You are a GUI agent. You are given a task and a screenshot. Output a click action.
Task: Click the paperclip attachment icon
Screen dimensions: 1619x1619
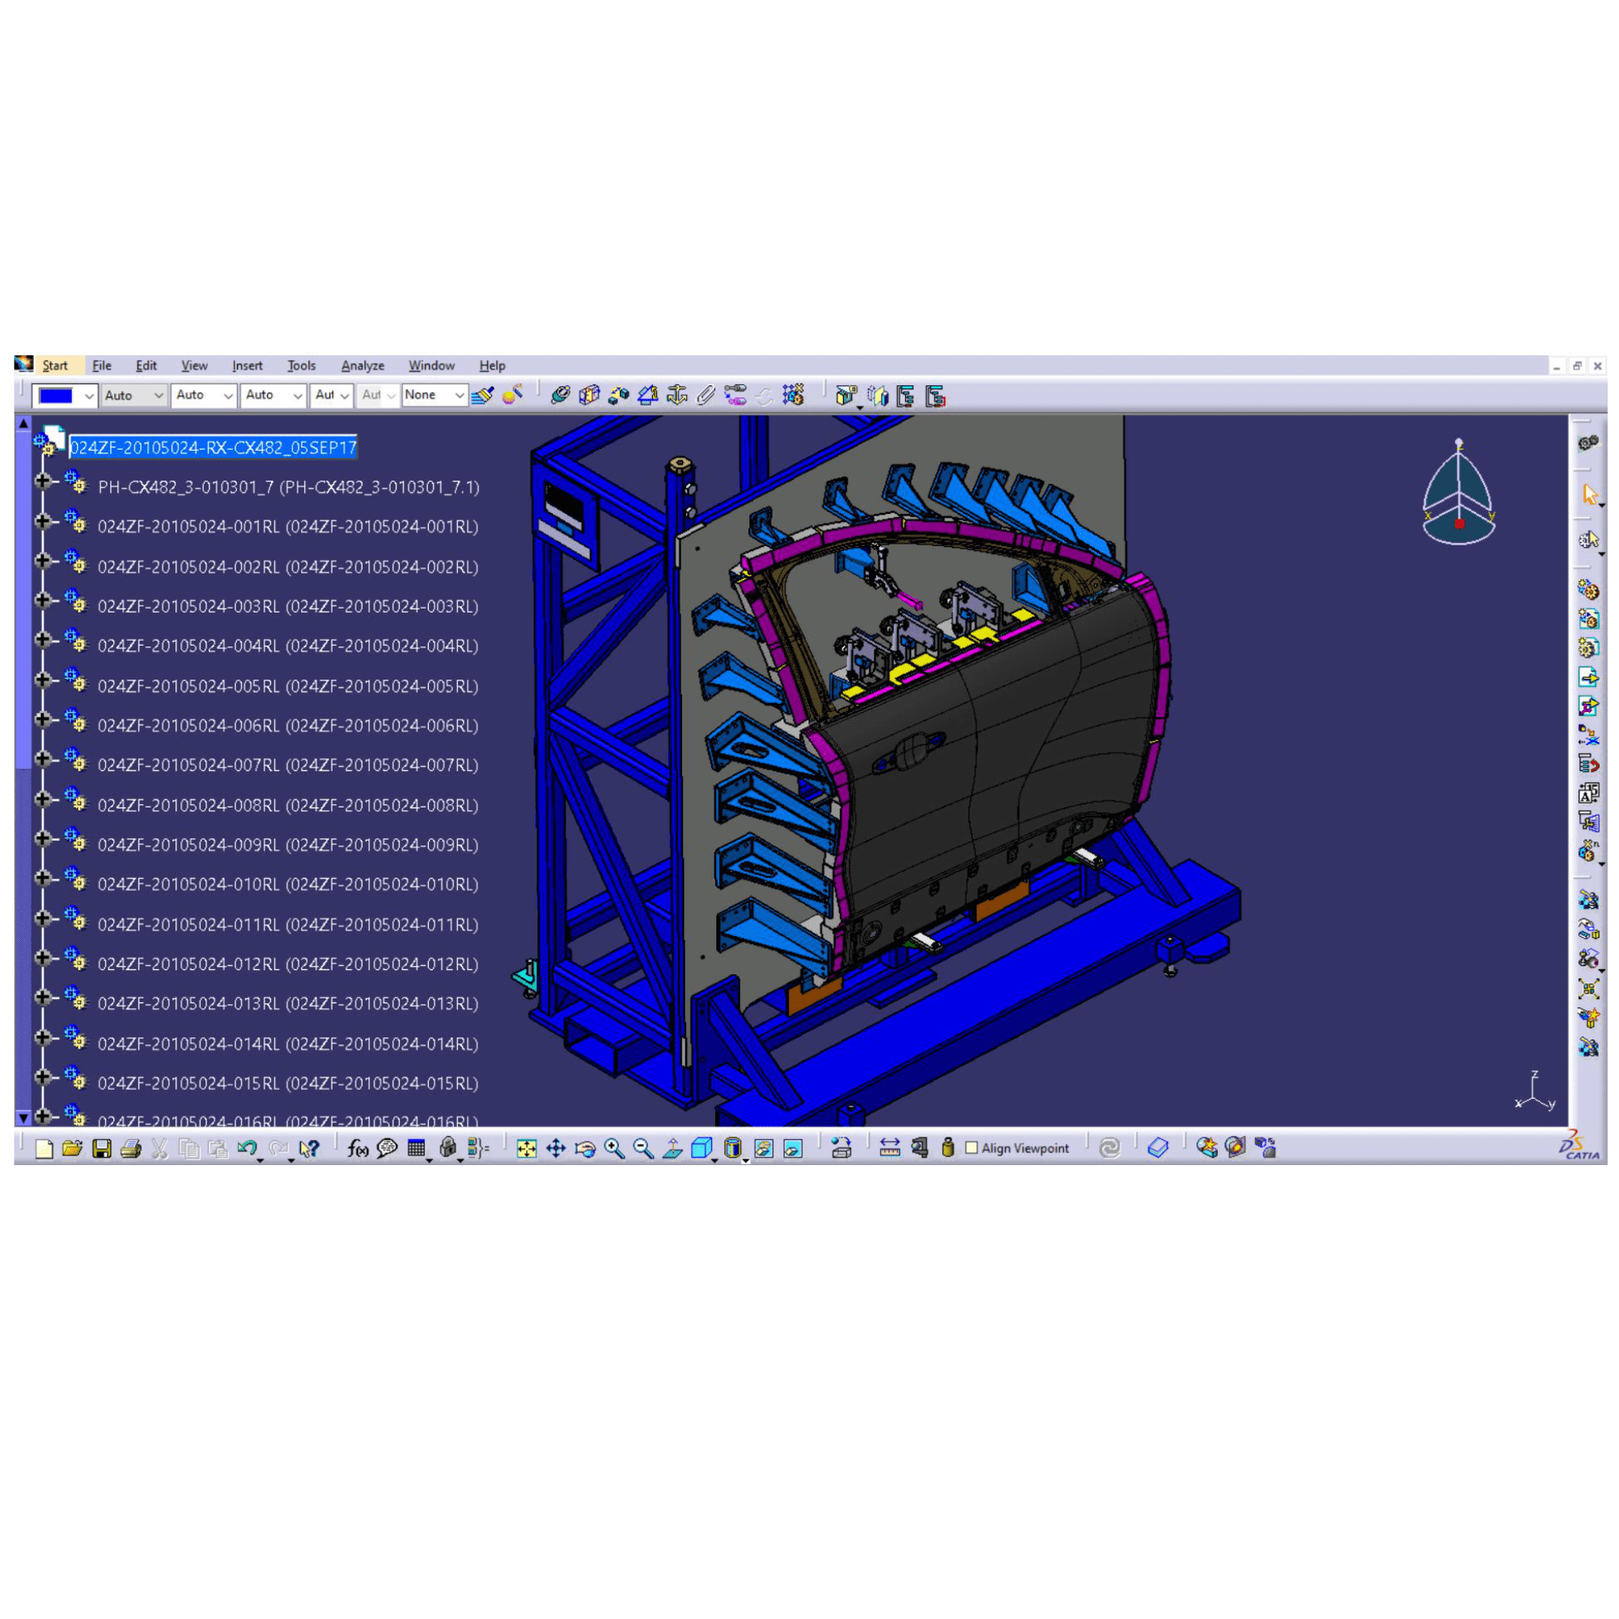point(706,396)
